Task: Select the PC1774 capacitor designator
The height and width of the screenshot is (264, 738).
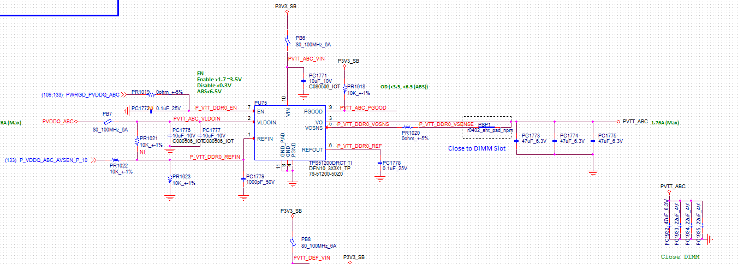Action: tap(569, 135)
